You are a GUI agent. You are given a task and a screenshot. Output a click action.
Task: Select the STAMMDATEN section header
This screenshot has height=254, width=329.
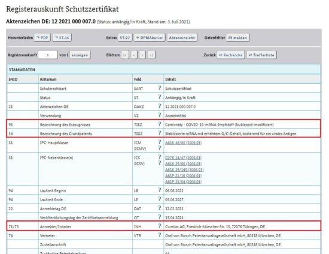[x=164, y=69]
